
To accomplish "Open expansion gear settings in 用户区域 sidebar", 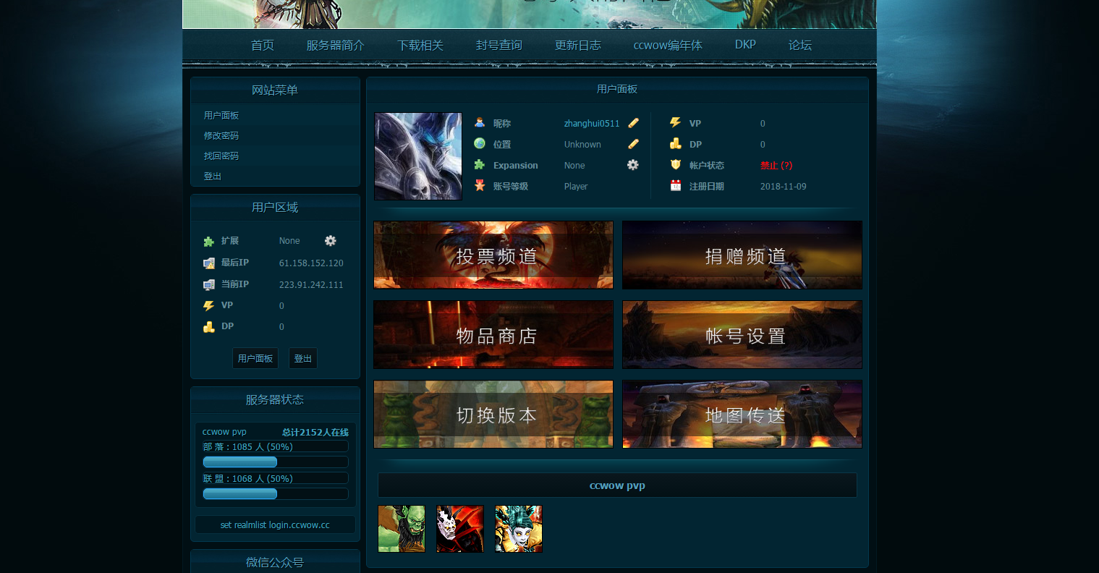I will pos(330,241).
